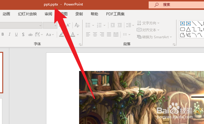Open the 幻灯片放映 ribbon tab
Viewport: 204px width, 124px height.
pos(27,14)
